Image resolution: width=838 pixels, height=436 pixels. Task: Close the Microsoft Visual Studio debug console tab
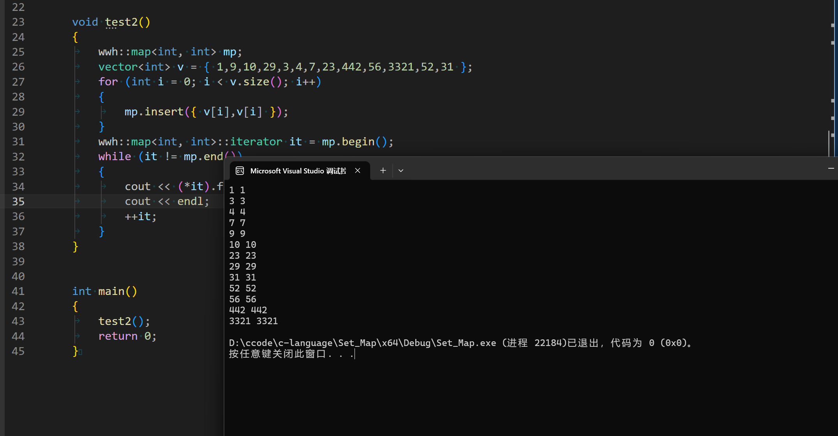(x=358, y=171)
